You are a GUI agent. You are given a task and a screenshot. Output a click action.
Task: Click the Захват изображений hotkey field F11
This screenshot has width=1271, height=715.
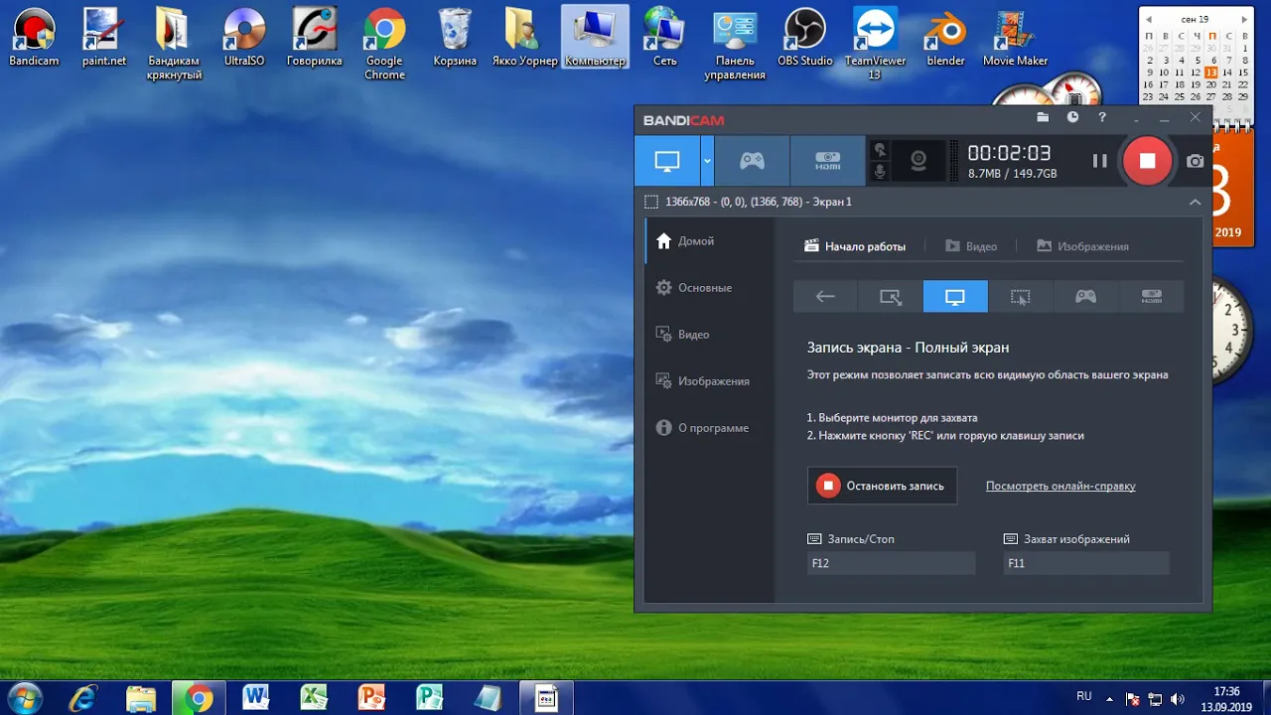click(x=1086, y=563)
